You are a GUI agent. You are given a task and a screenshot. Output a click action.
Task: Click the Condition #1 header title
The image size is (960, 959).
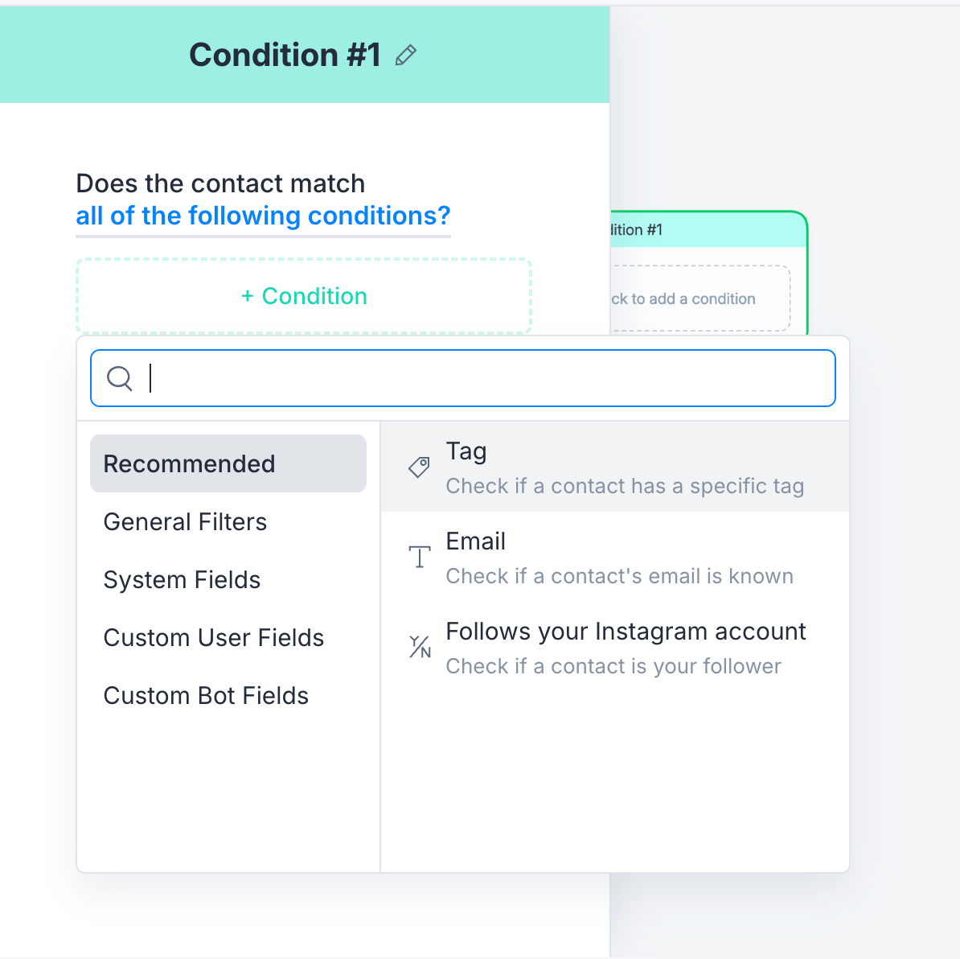[x=285, y=56]
